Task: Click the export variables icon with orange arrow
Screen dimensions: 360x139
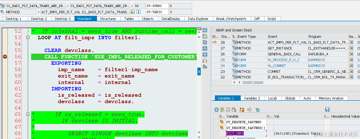Action: (x=249, y=110)
